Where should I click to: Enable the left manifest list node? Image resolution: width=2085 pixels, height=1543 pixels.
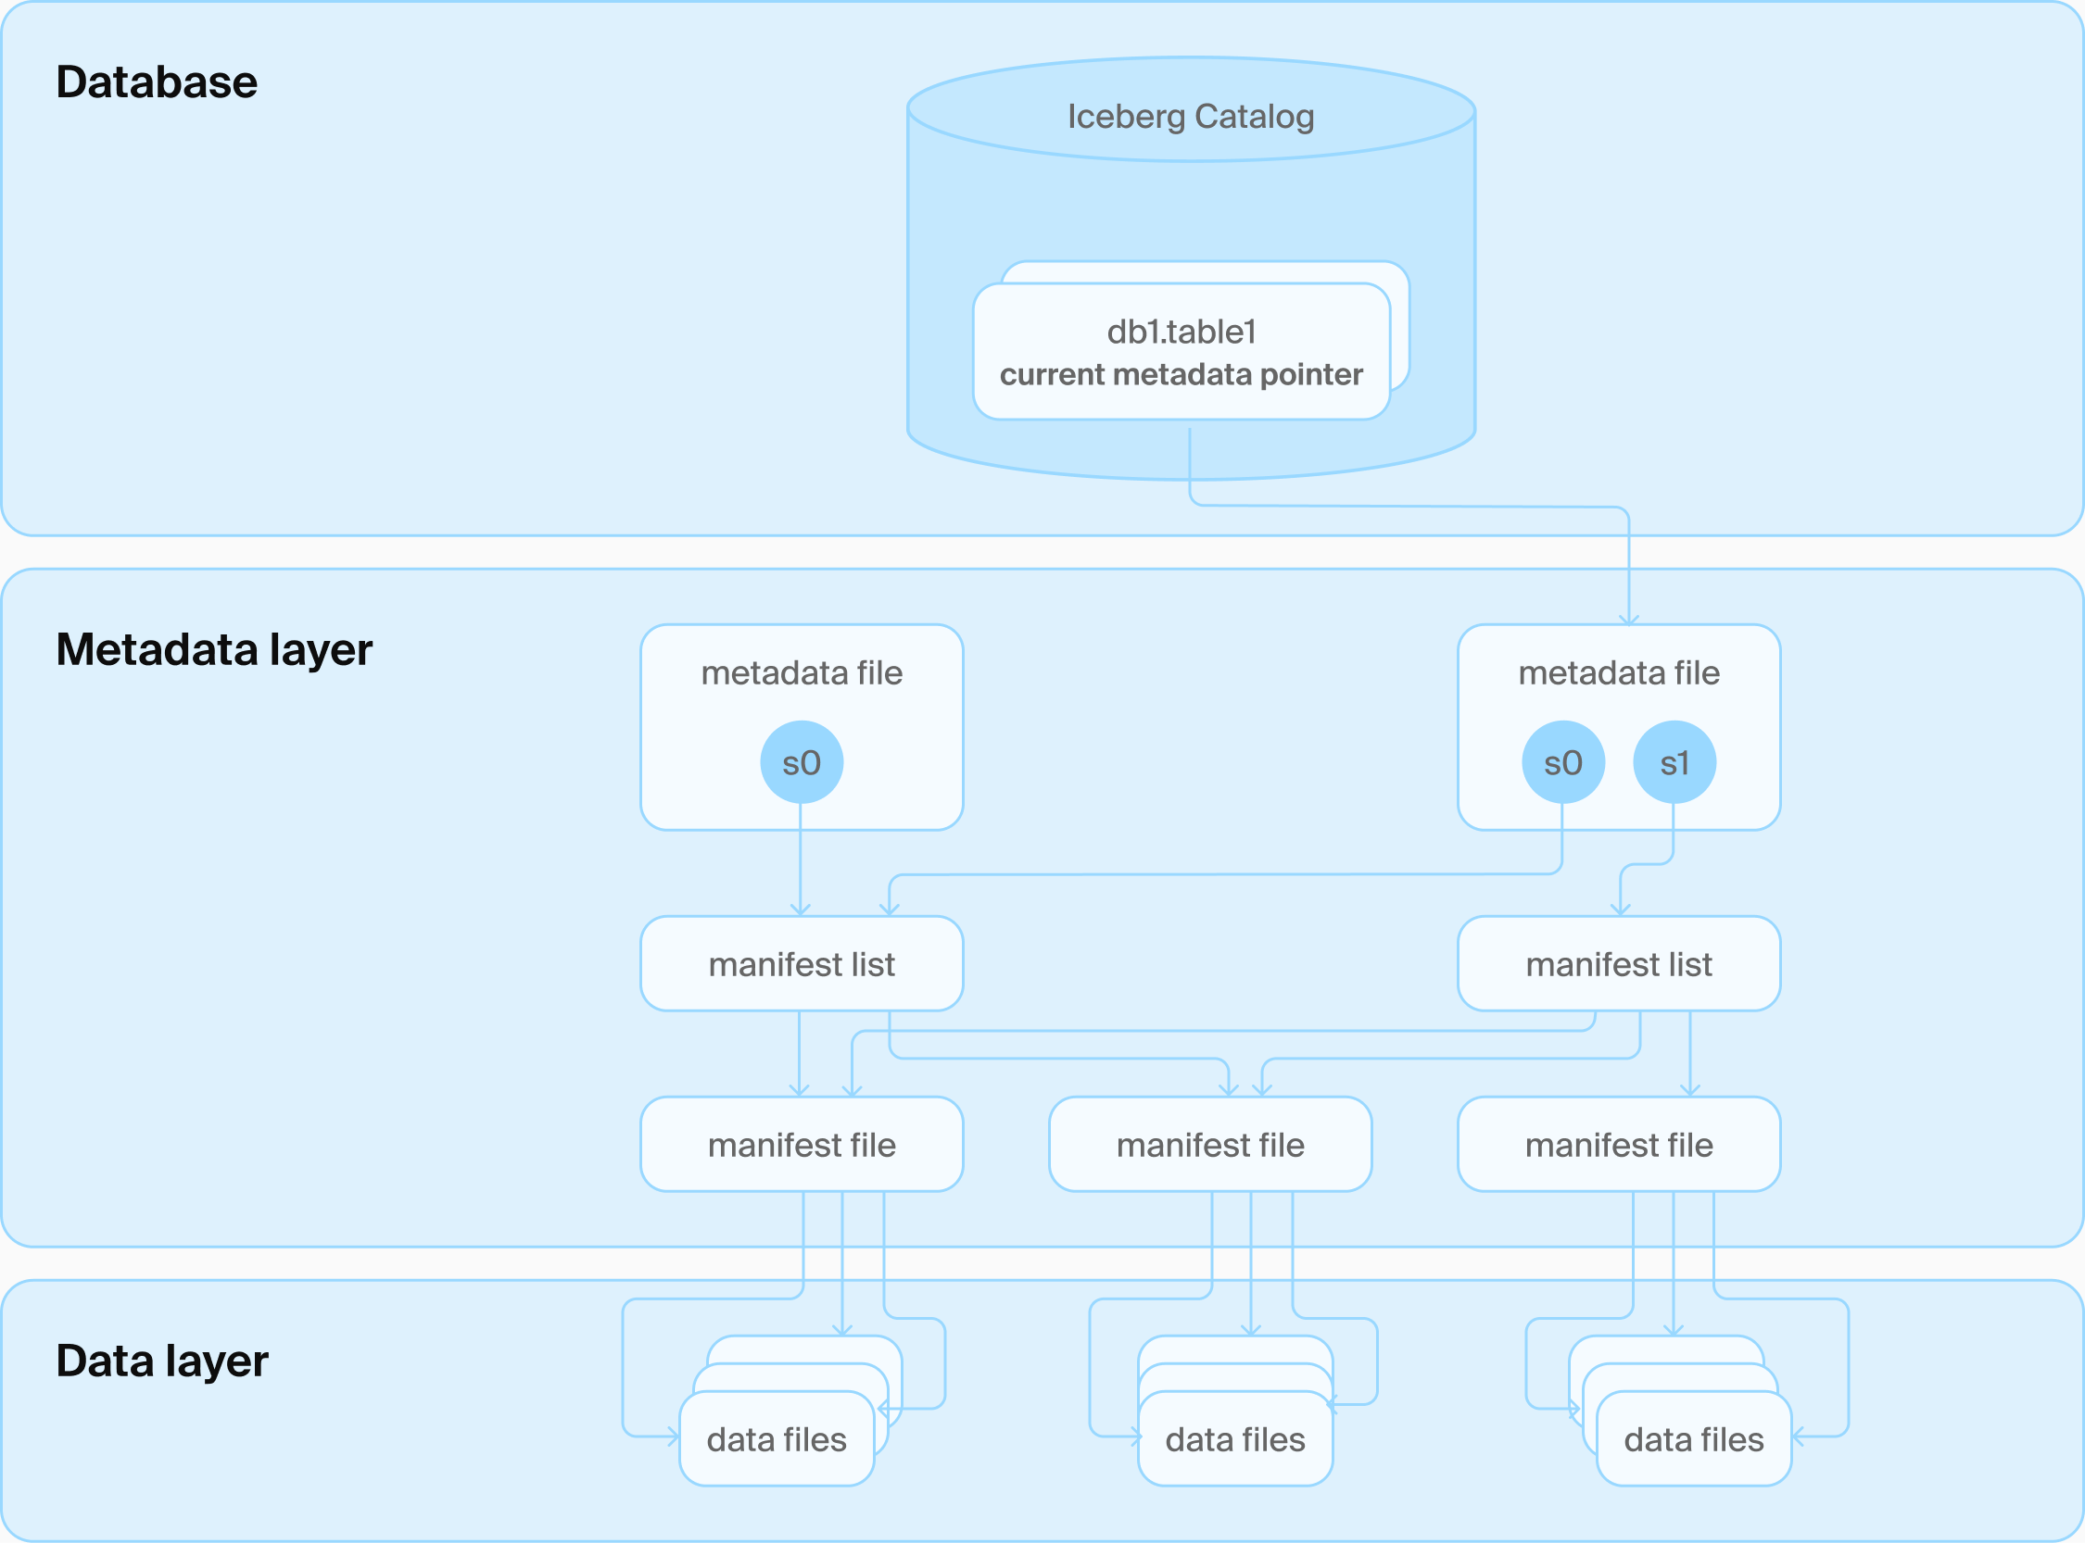[x=801, y=963]
